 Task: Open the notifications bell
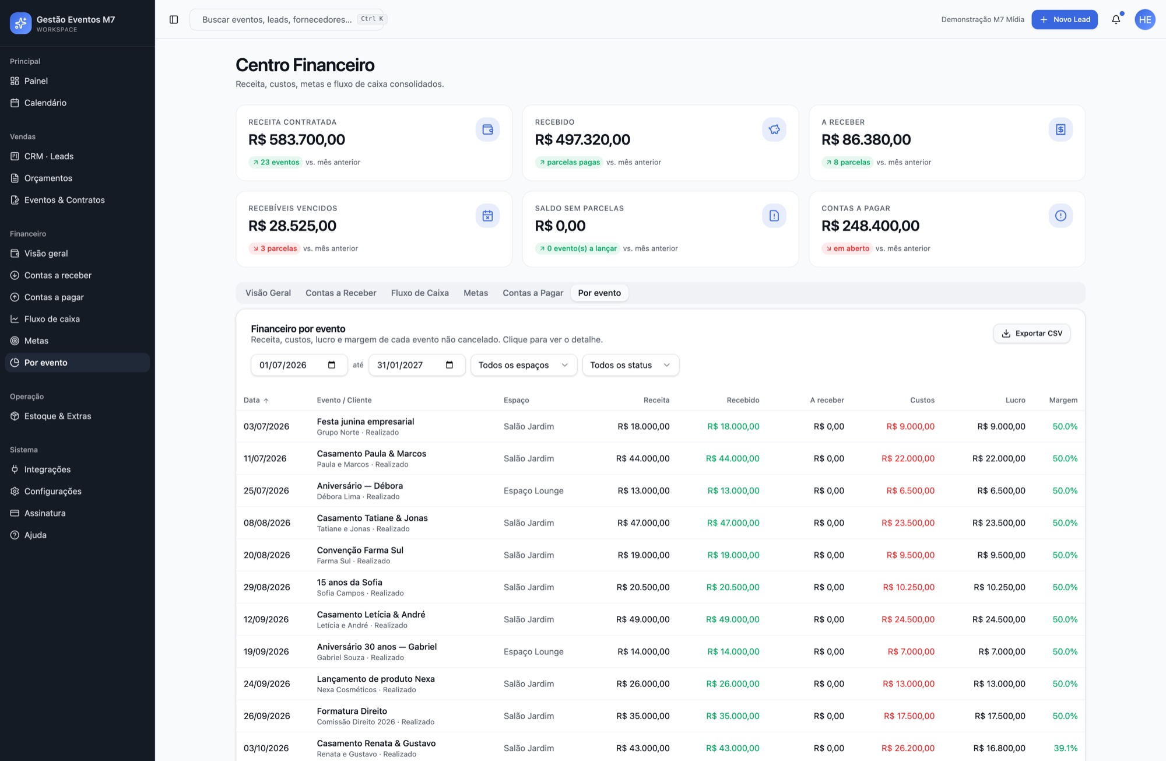coord(1116,19)
